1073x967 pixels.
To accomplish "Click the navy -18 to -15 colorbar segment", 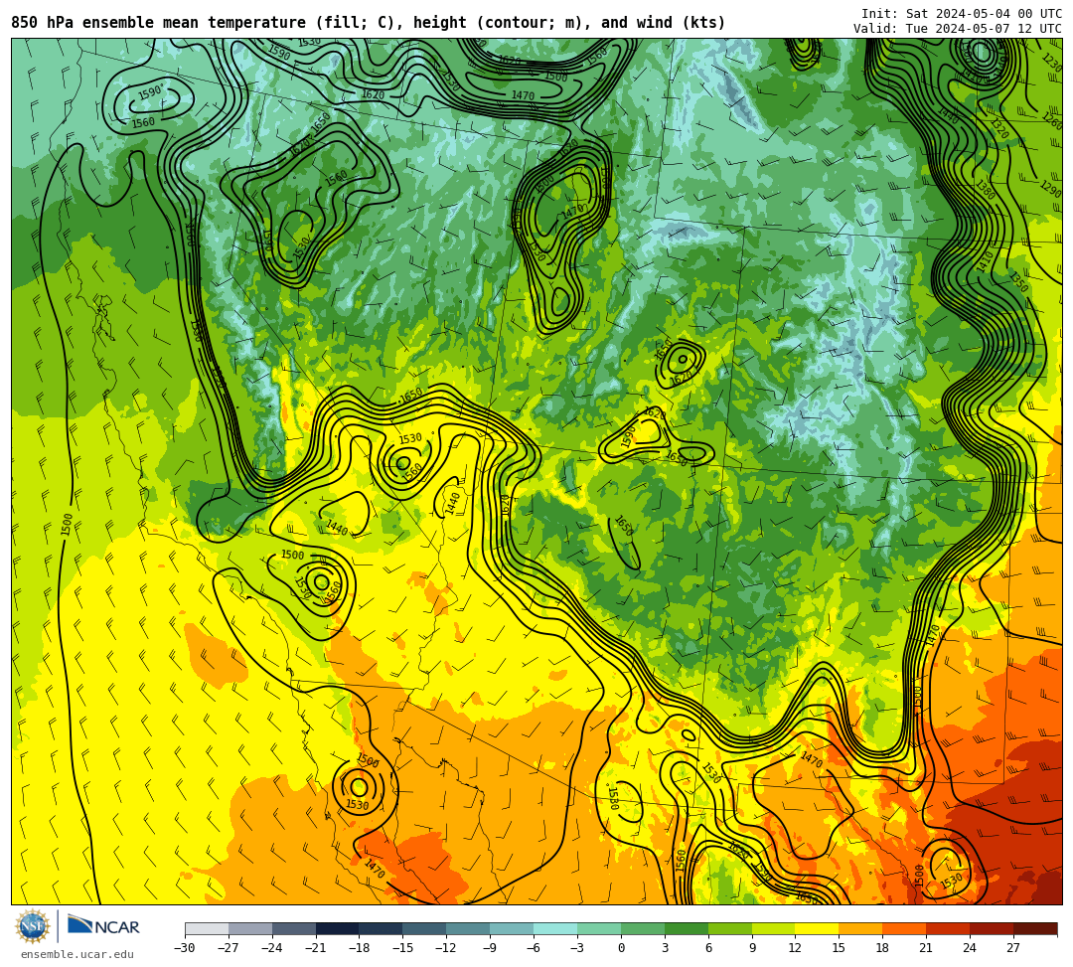I will [382, 928].
